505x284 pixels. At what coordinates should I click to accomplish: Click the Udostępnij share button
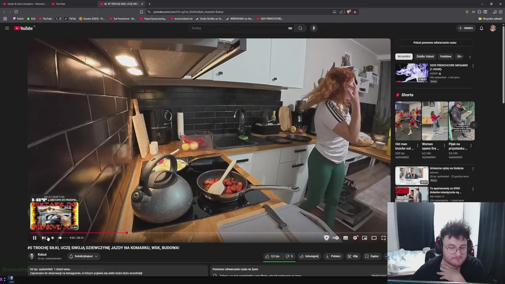click(309, 256)
